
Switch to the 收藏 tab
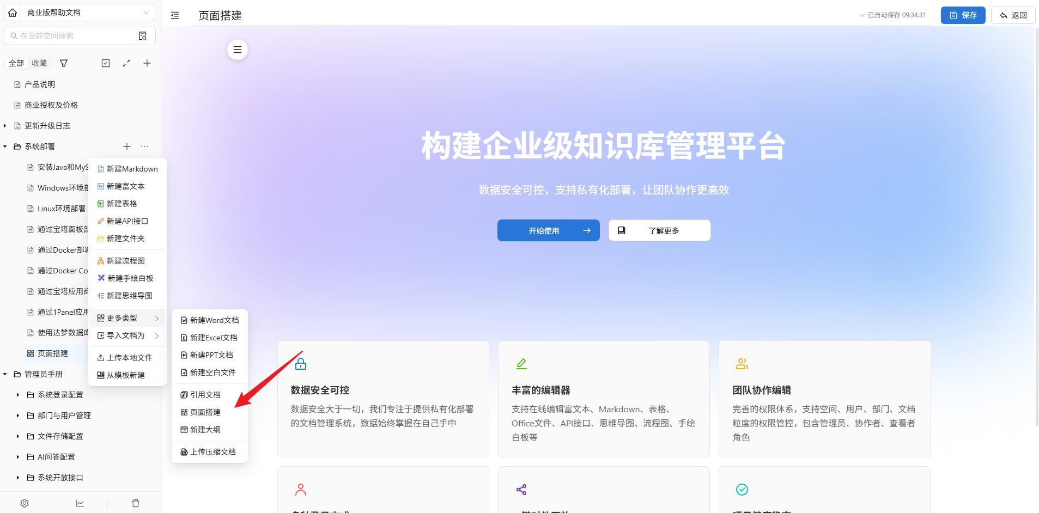39,63
